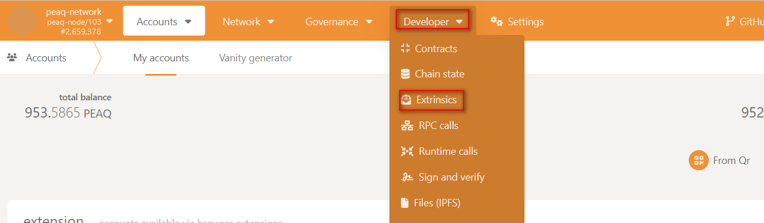Click the GitHub branch icon
The image size is (764, 223).
click(x=730, y=22)
